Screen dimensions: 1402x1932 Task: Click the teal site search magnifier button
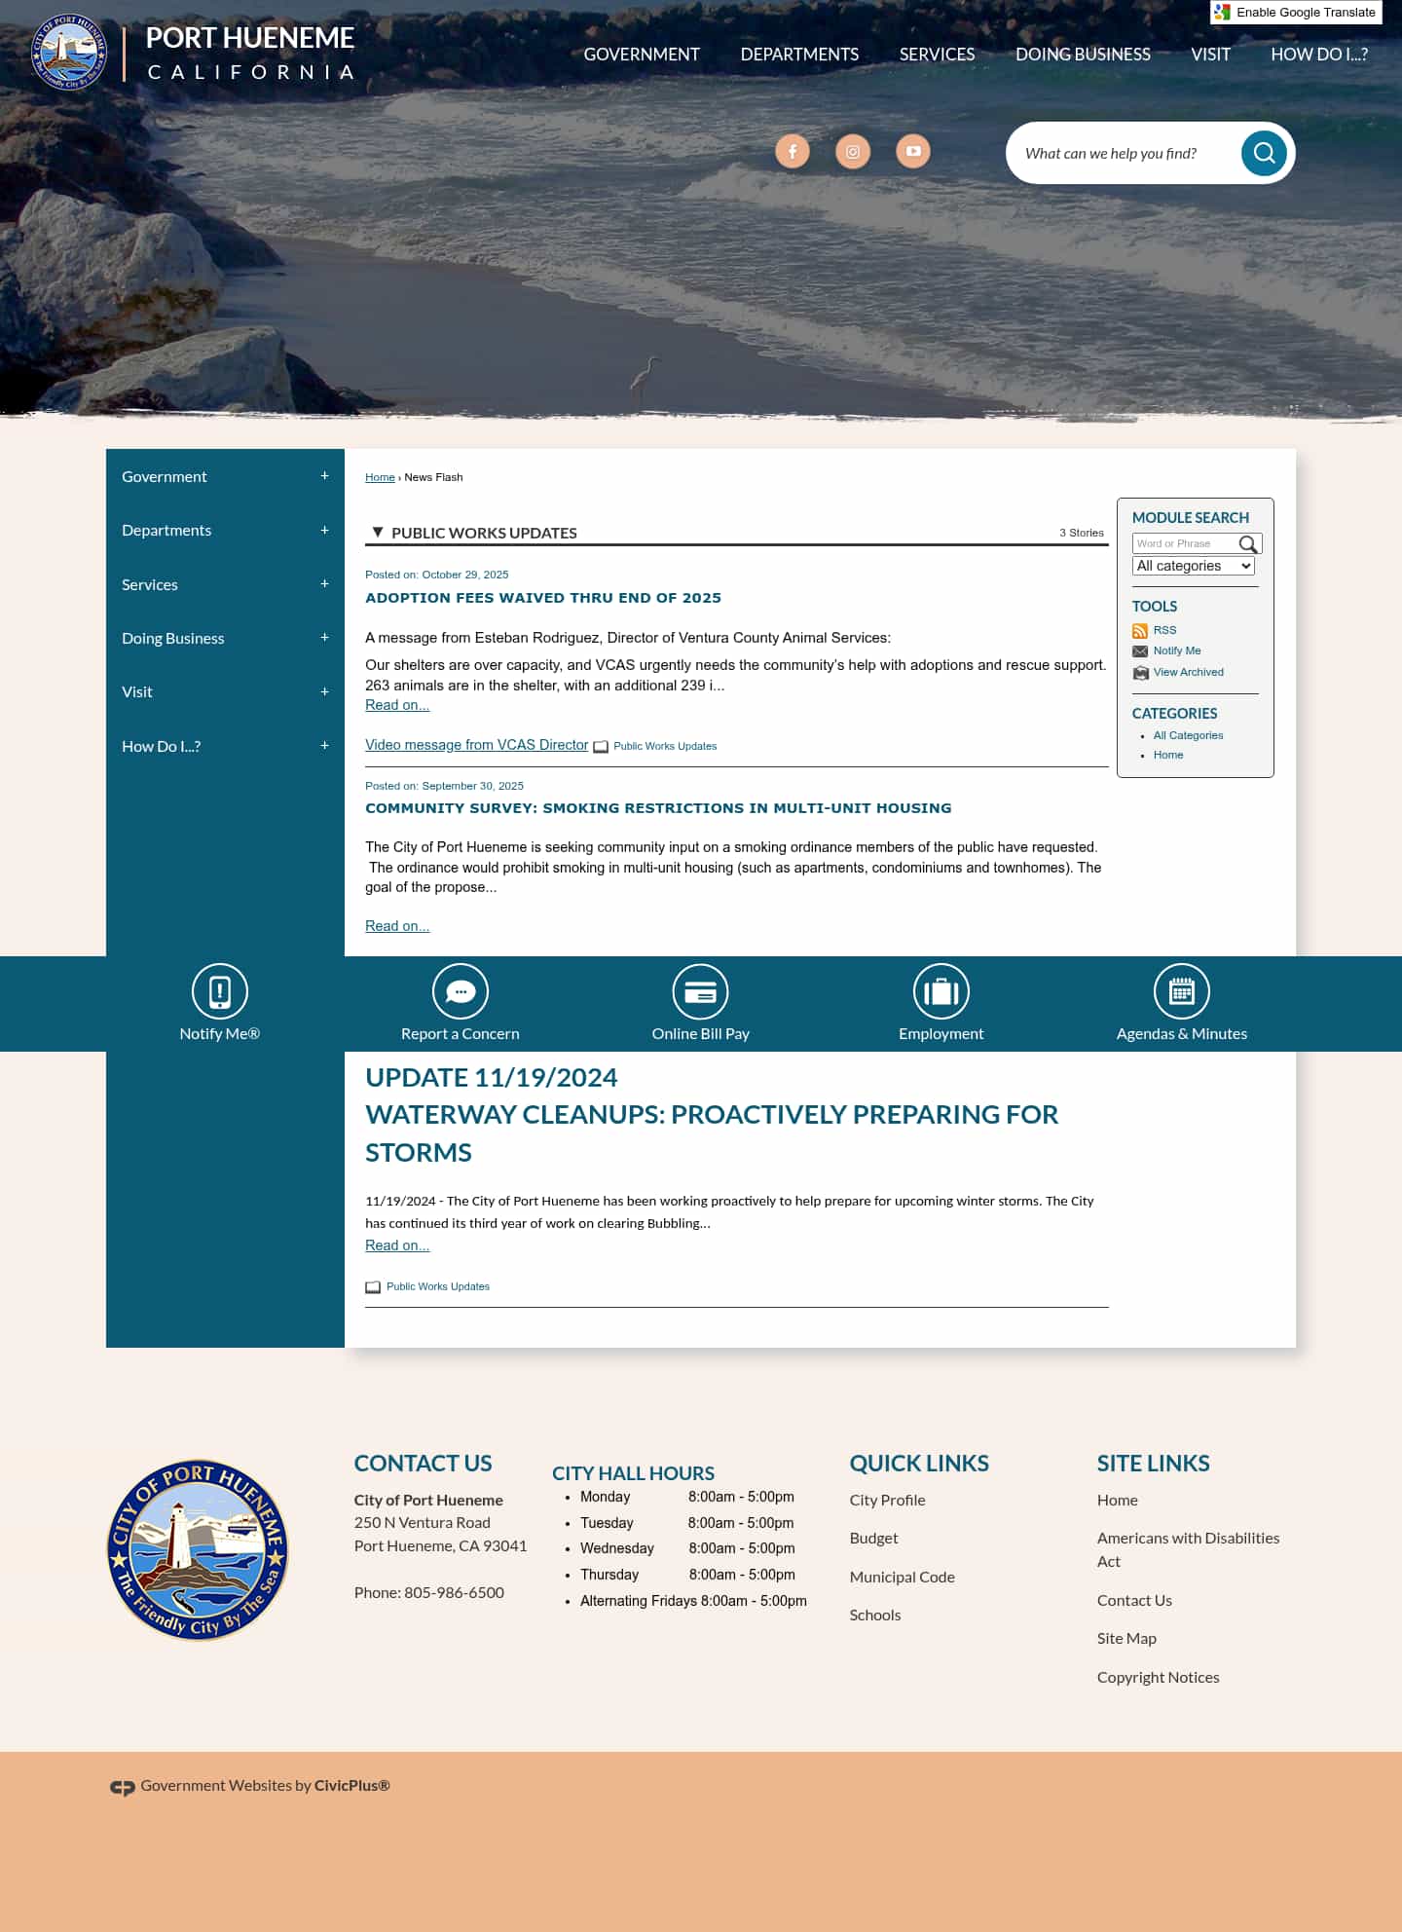click(1264, 153)
